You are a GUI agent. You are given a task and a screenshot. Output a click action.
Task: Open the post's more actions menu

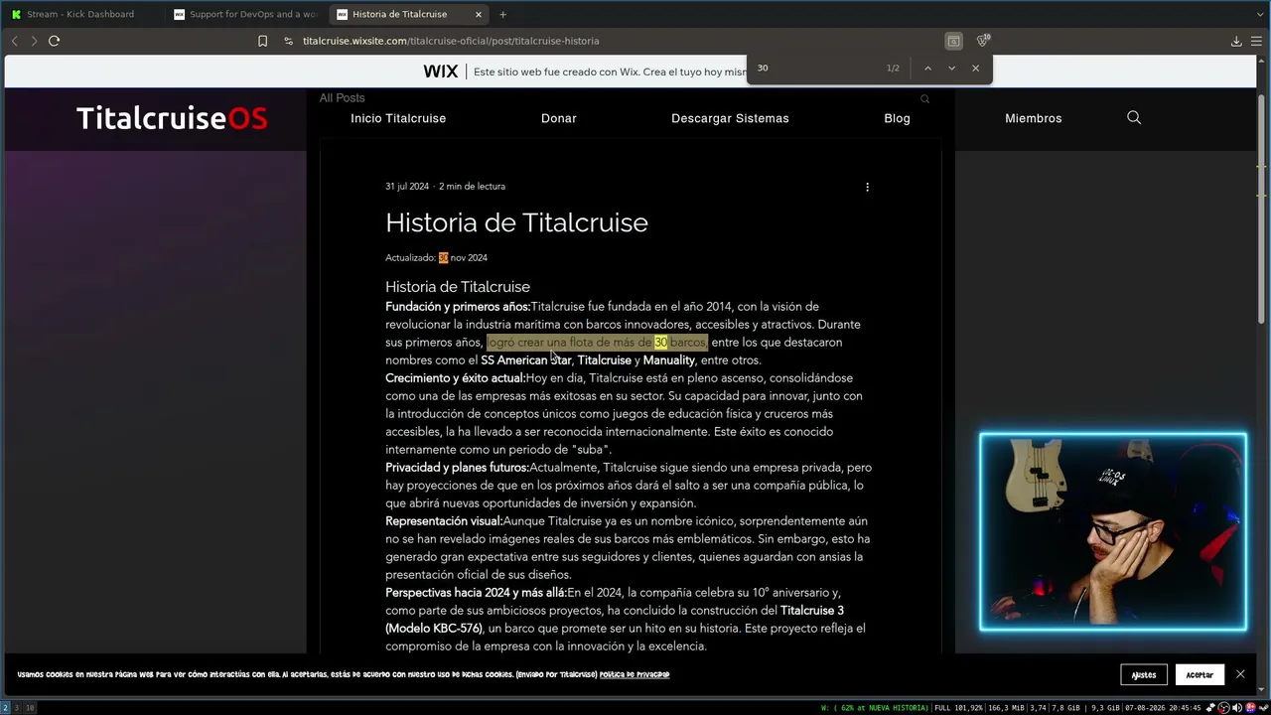[867, 187]
